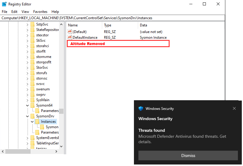Viewport: 243px width, 166px height.
Task: Click the (Default) value's ab icon
Action: (70, 32)
